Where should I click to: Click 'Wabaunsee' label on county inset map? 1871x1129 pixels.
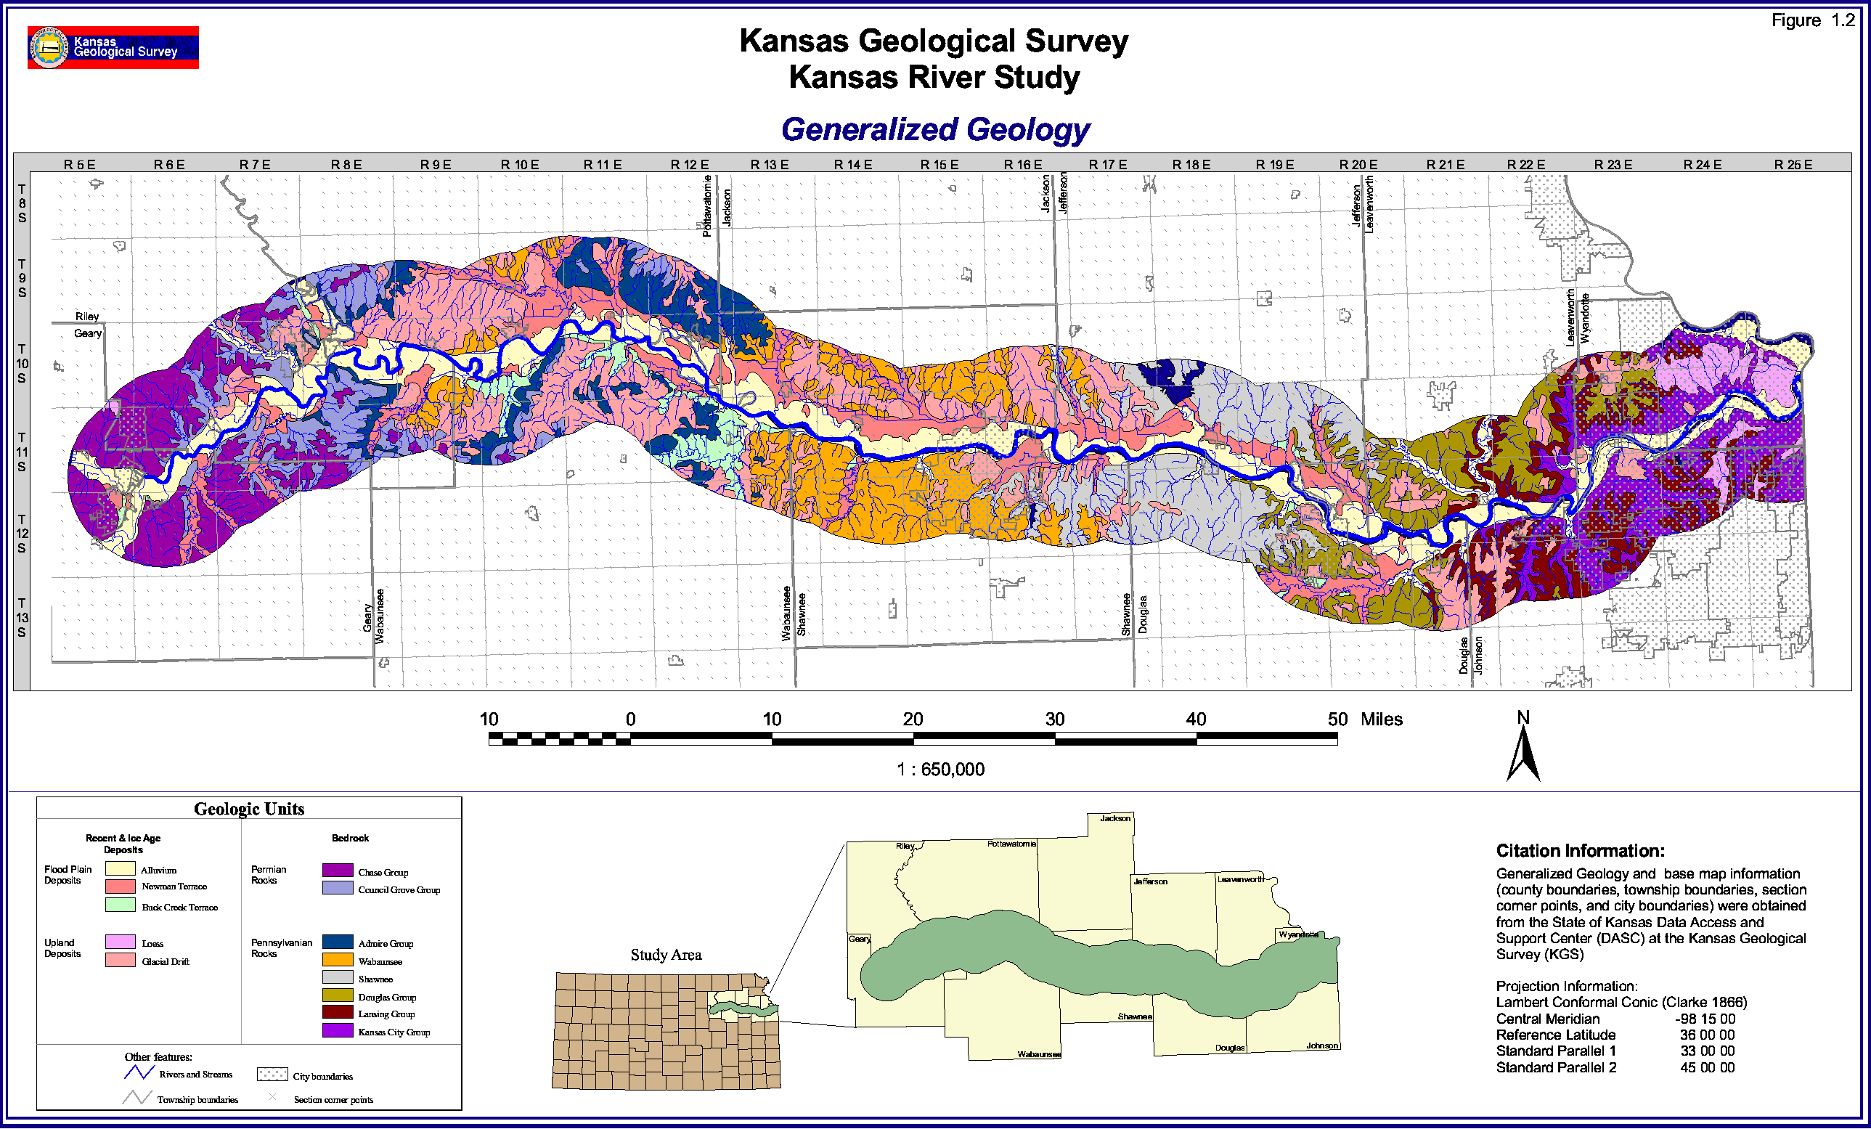click(x=1040, y=1055)
